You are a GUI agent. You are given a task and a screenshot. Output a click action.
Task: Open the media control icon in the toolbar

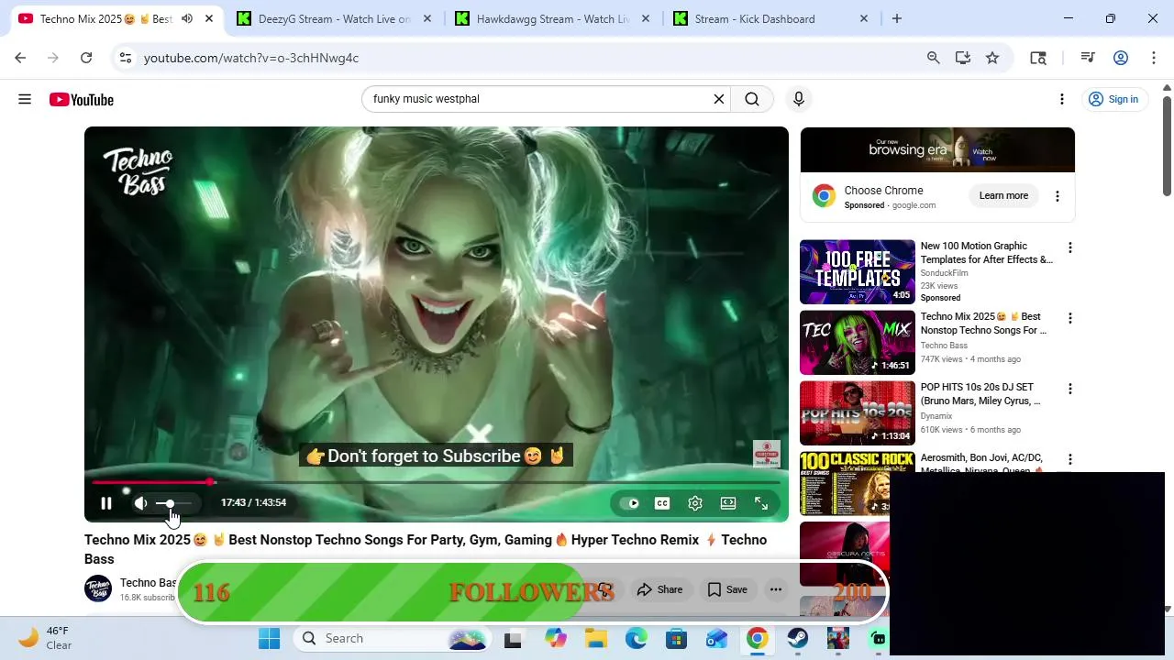click(1088, 58)
